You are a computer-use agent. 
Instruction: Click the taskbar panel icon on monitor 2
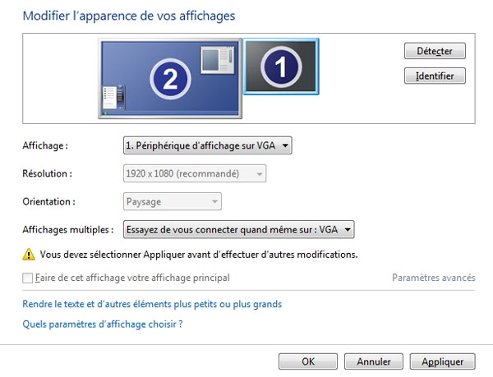click(109, 99)
